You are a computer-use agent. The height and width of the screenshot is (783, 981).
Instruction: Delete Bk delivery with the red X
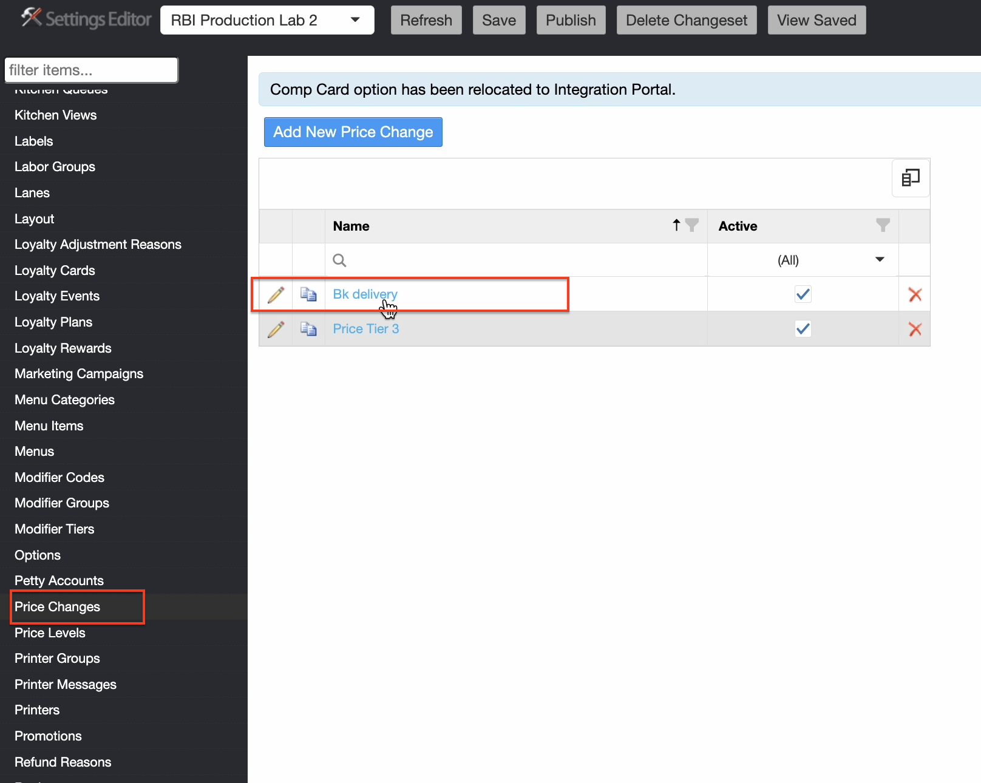[915, 295]
